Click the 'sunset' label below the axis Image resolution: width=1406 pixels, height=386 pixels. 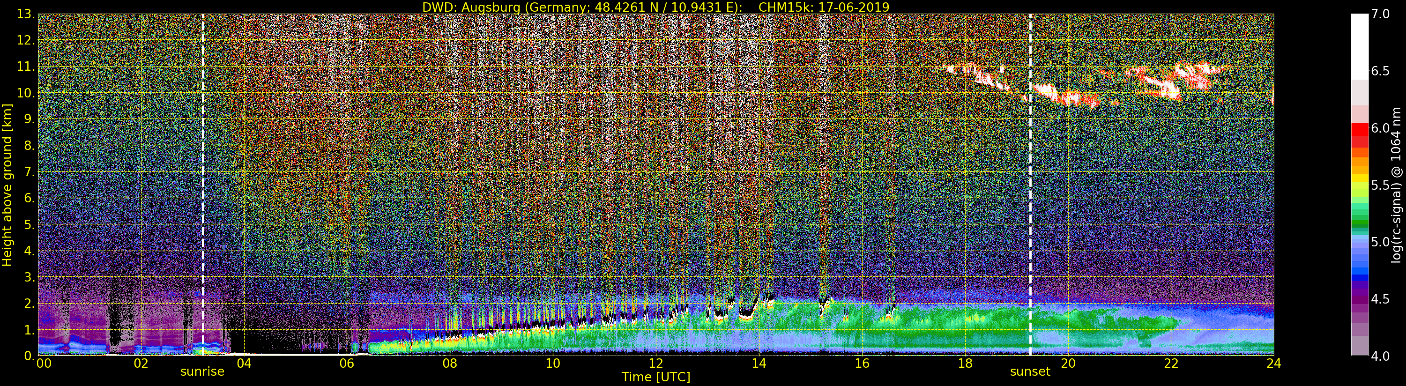(1030, 372)
